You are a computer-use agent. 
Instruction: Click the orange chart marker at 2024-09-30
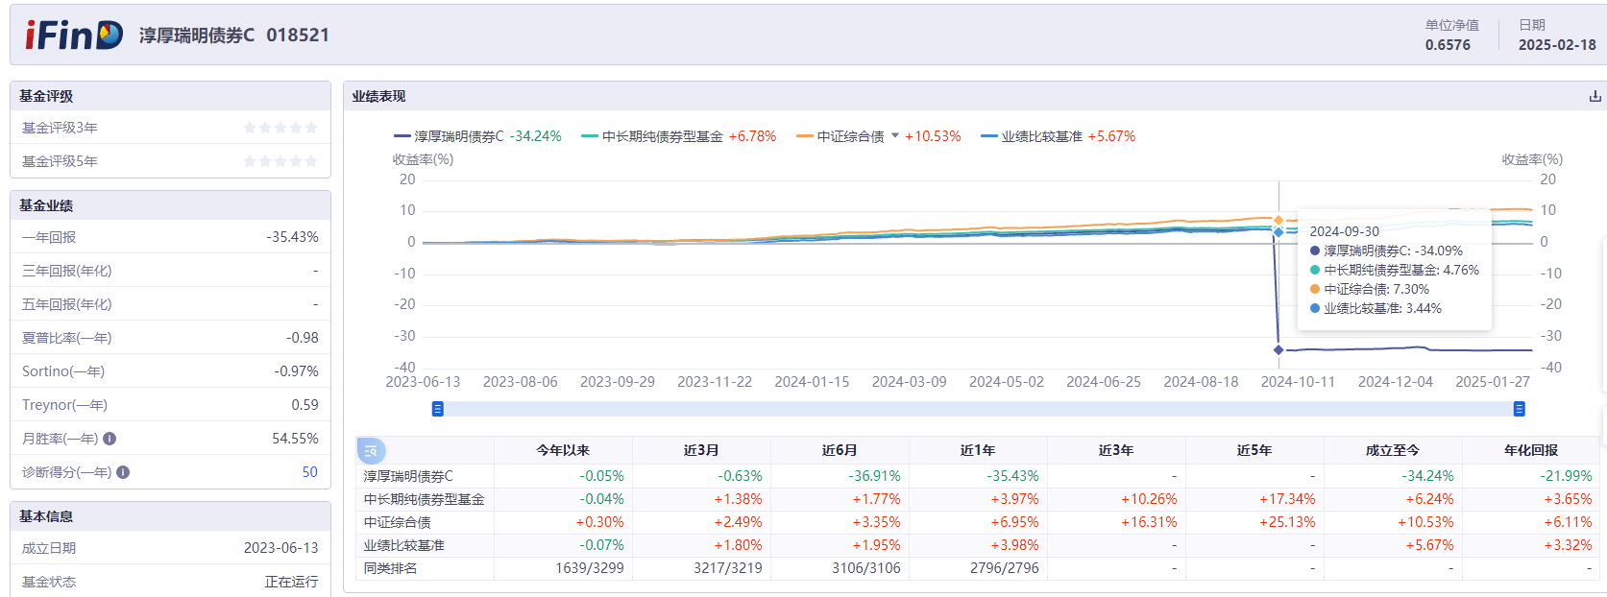coord(1278,221)
